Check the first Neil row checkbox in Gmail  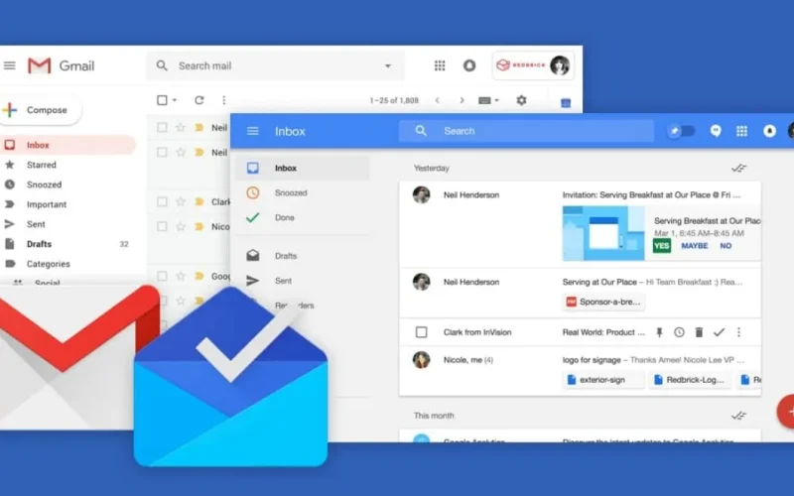(x=162, y=128)
